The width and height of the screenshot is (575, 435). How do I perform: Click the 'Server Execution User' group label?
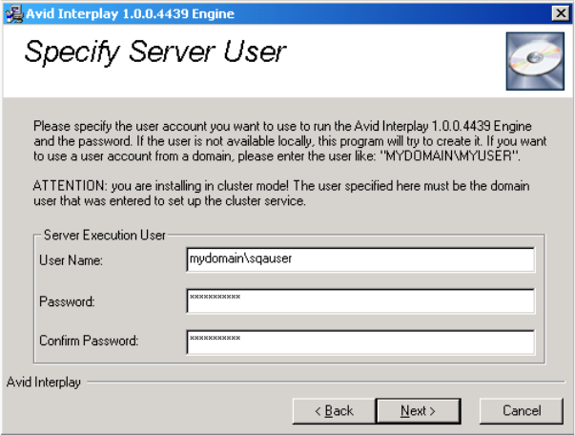105,235
